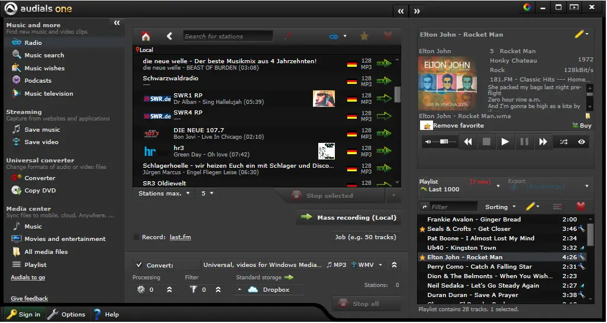This screenshot has width=607, height=323.
Task: Skip to previous track
Action: pos(467,142)
